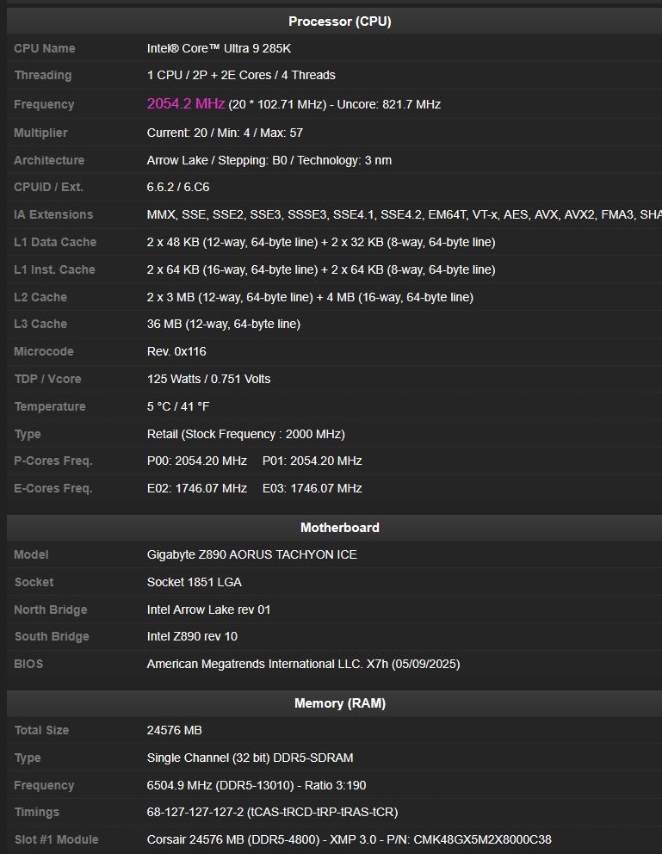
Task: Select the Intel Core Ultra 9 285K text
Action: click(219, 49)
